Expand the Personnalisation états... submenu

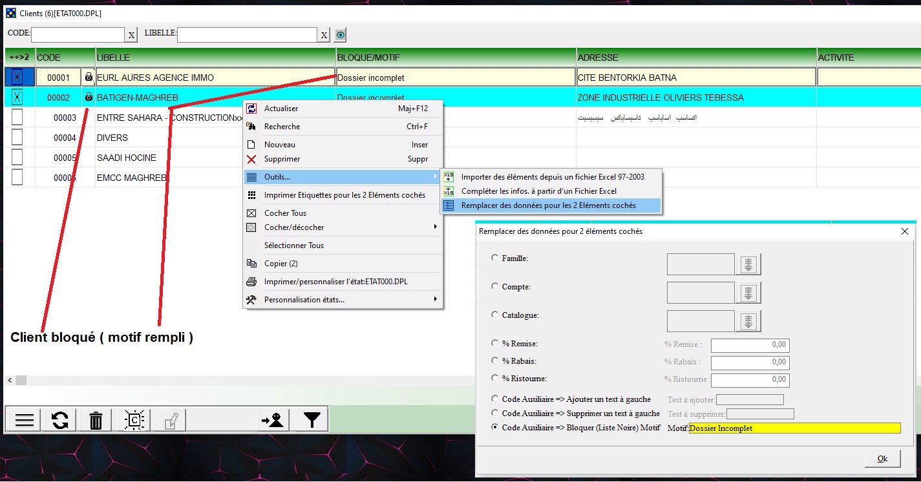click(x=343, y=300)
